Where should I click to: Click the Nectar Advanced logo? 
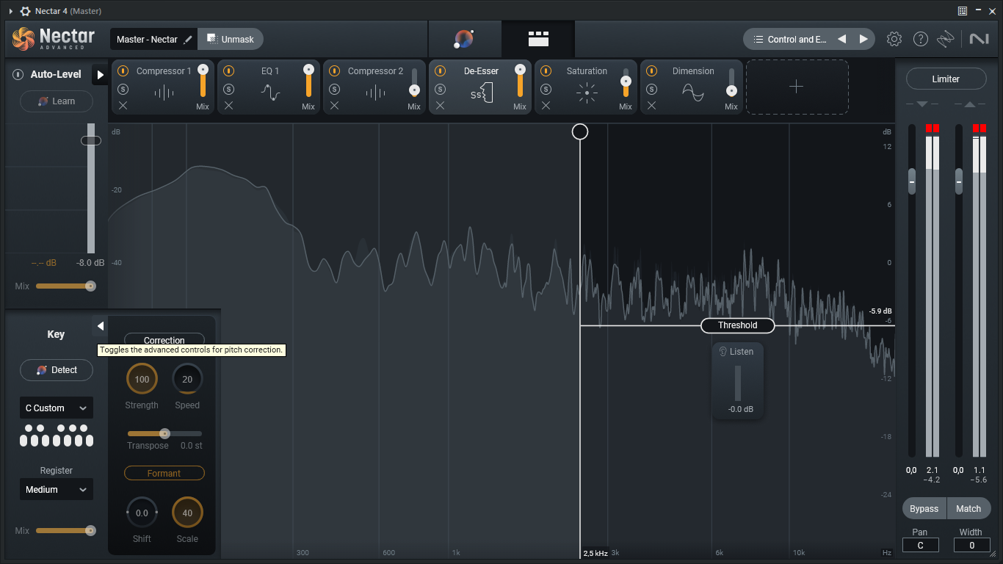click(54, 39)
